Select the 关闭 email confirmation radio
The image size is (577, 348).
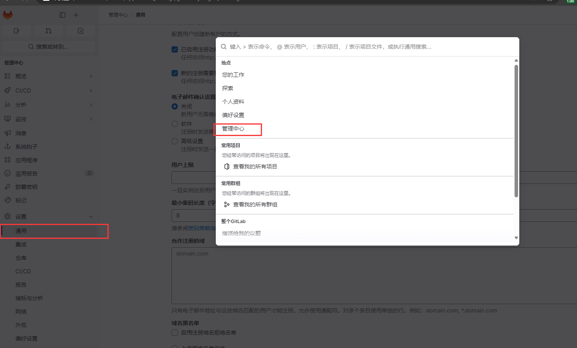coord(175,106)
